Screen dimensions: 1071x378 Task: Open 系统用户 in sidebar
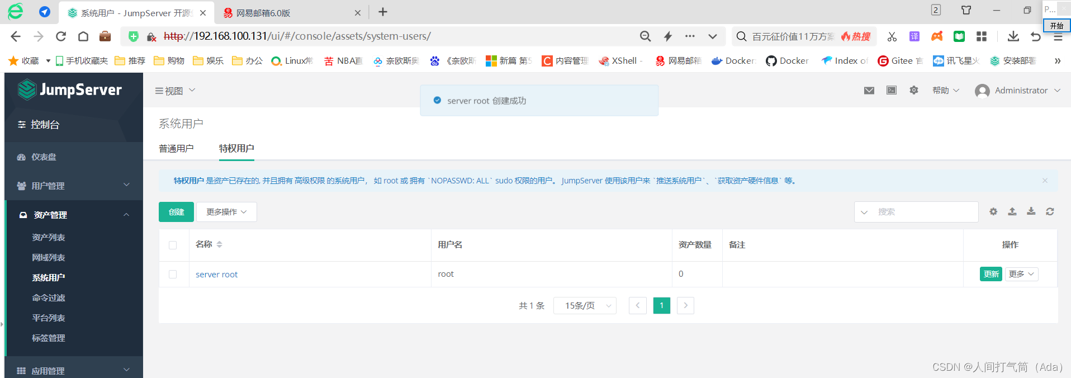point(49,277)
